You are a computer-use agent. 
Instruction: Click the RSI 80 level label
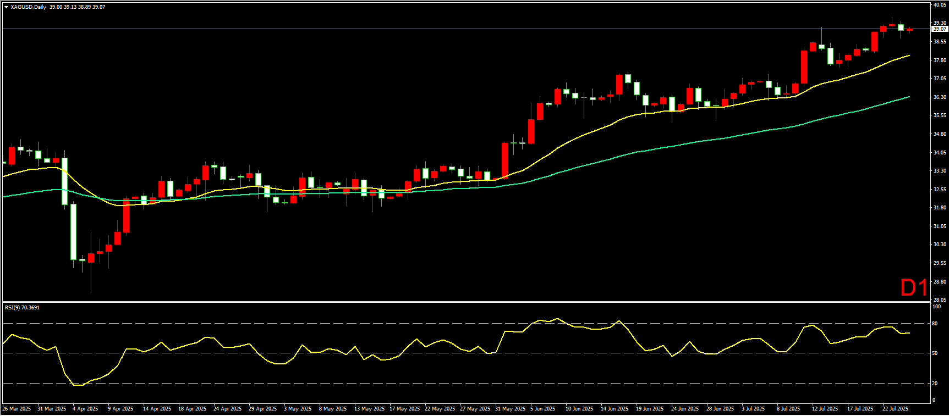(935, 323)
